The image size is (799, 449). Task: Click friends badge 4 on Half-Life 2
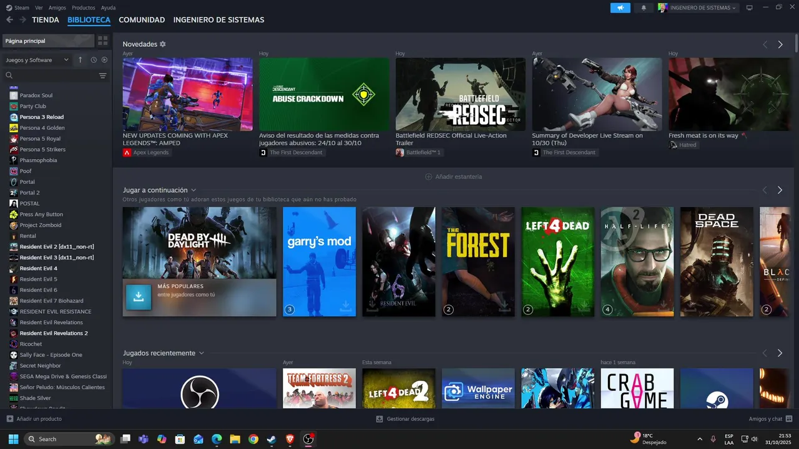(x=608, y=309)
